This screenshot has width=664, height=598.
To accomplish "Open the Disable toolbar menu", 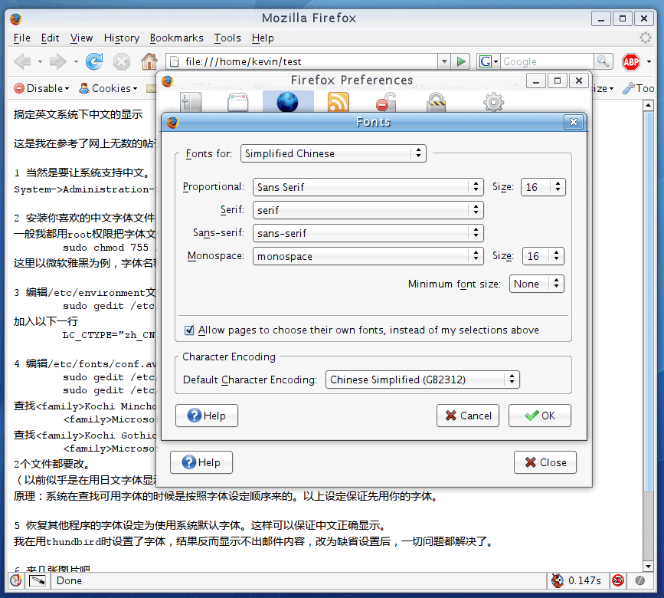I will tap(41, 88).
